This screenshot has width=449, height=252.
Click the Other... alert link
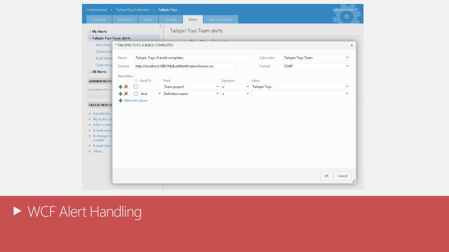point(99,151)
